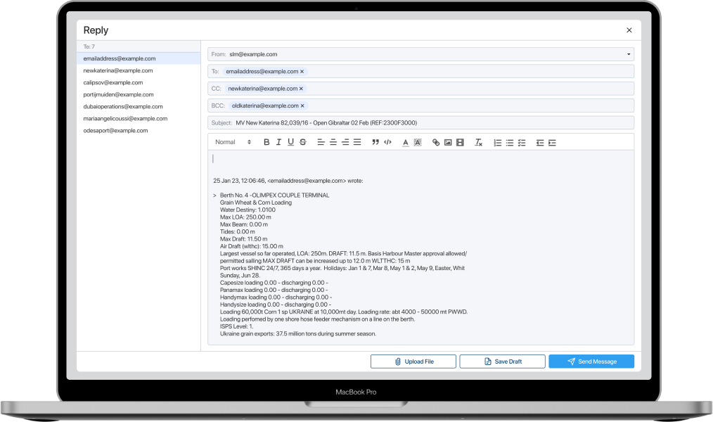Select odesaport@example.com in recipient list
713x422 pixels.
[x=139, y=131]
